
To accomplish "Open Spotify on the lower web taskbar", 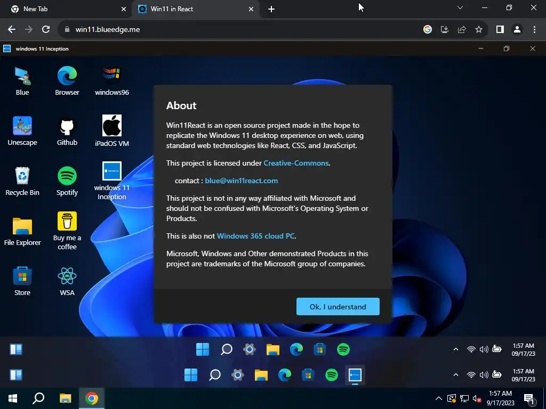I will pos(332,375).
